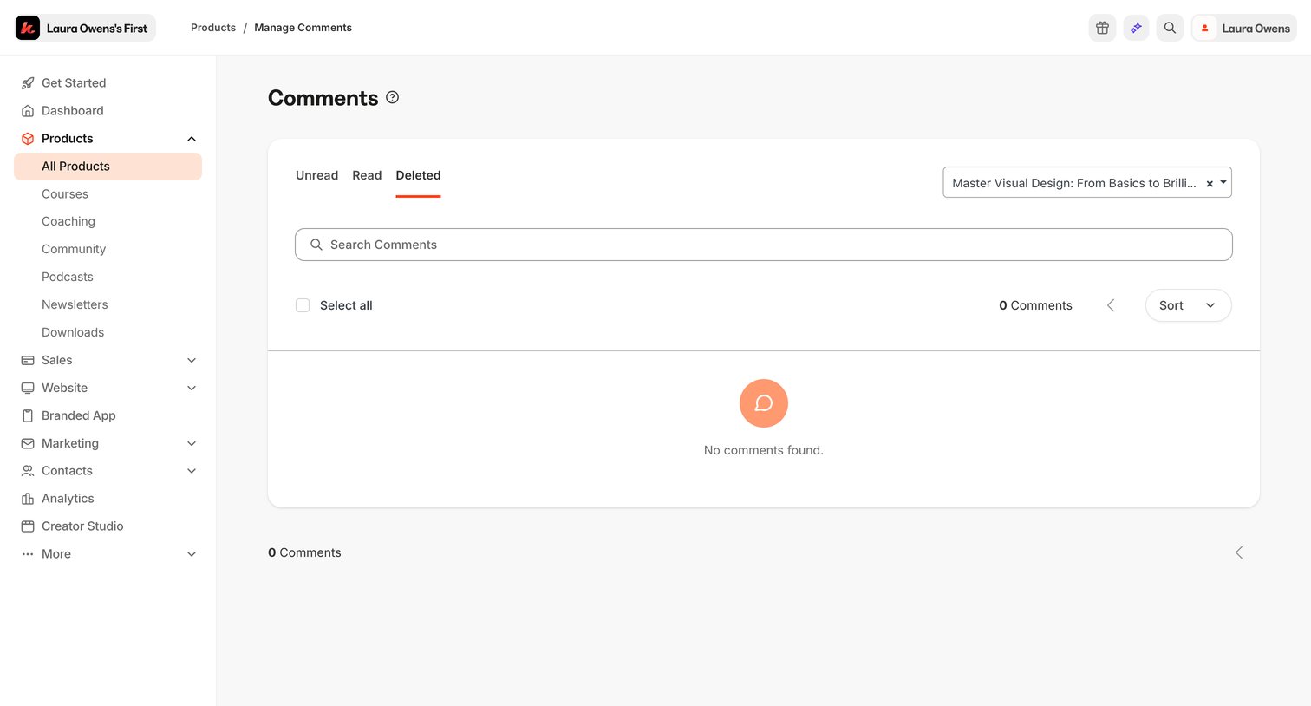Expand the Website section chevron
Screen dimensions: 1311x706
(192, 388)
